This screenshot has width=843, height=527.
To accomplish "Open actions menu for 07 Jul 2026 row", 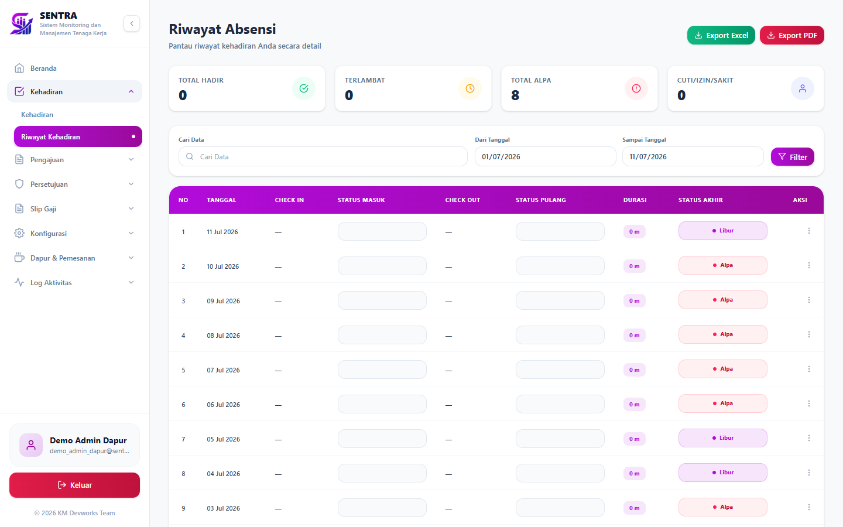I will [809, 369].
